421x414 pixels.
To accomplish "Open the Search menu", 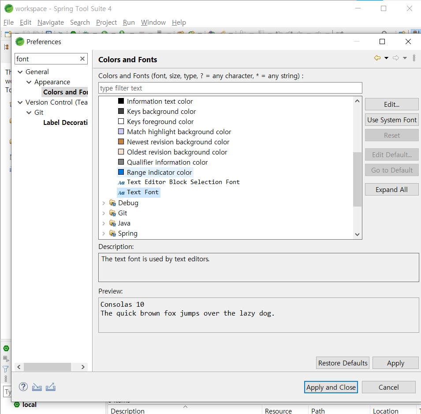I will coord(80,23).
